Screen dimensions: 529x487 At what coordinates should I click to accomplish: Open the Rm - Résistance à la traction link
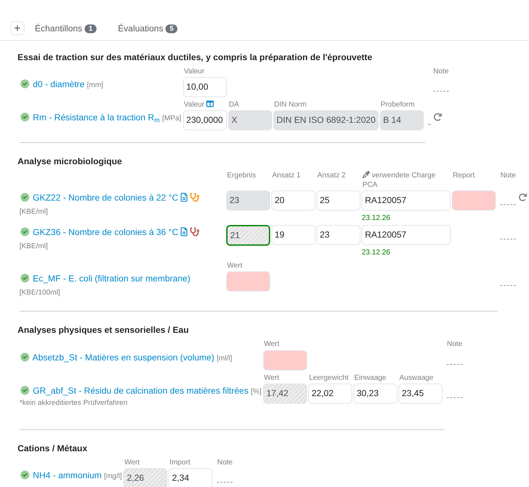96,118
